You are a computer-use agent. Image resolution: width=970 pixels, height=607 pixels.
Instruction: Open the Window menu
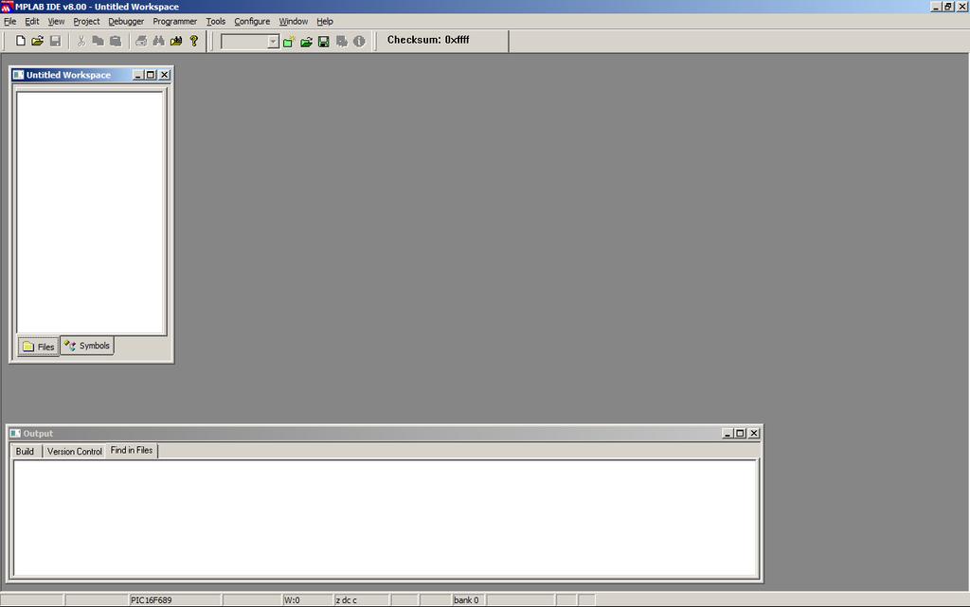[294, 21]
